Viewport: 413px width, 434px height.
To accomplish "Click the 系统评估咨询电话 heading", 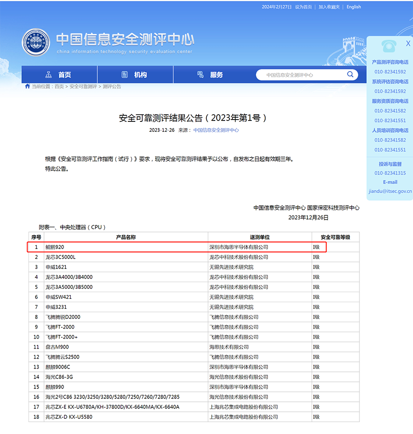I will 390,82.
